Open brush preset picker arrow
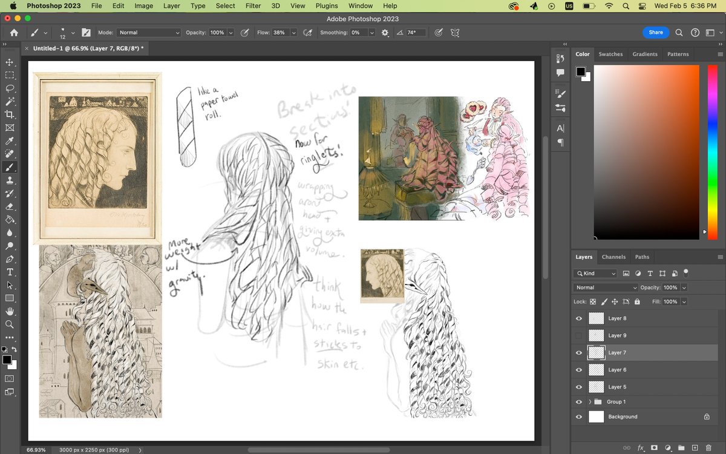The width and height of the screenshot is (726, 454). point(73,33)
